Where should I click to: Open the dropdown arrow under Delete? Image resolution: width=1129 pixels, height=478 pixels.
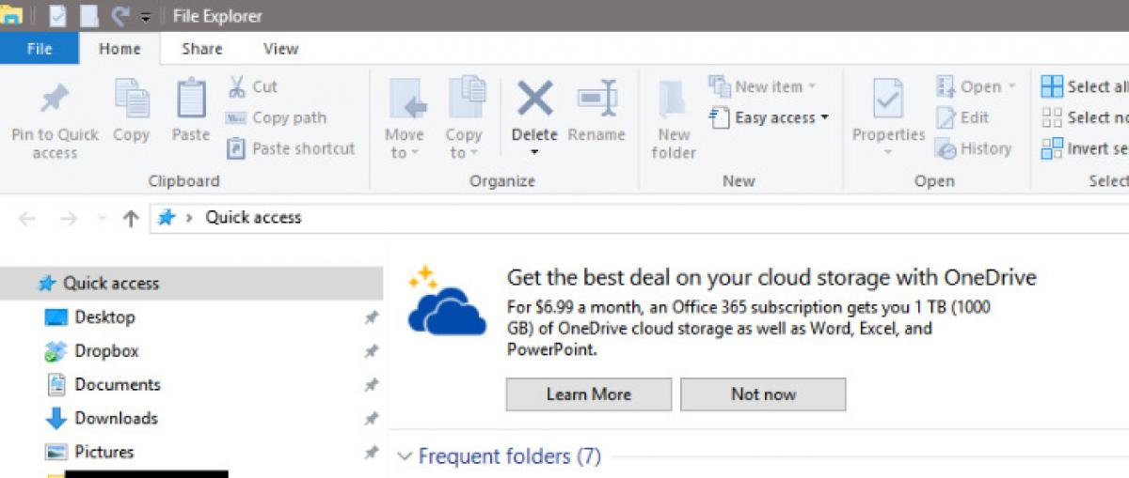coord(534,152)
